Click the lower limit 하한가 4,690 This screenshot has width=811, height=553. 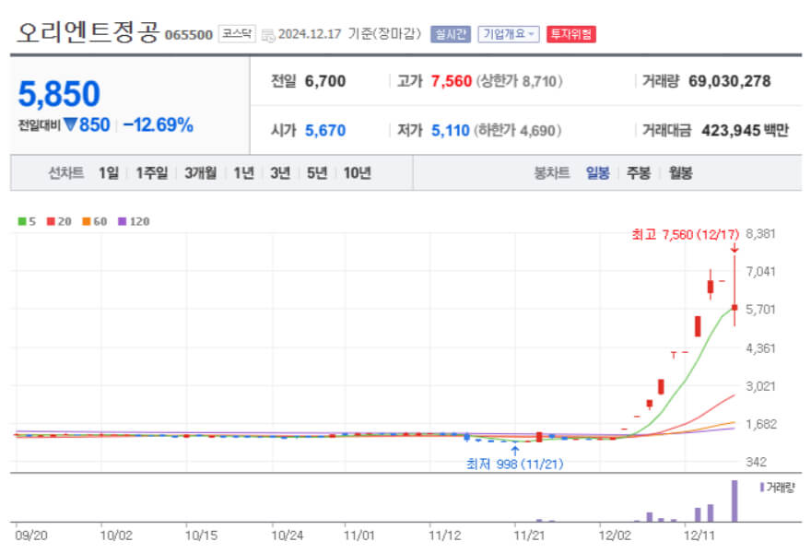(x=517, y=130)
